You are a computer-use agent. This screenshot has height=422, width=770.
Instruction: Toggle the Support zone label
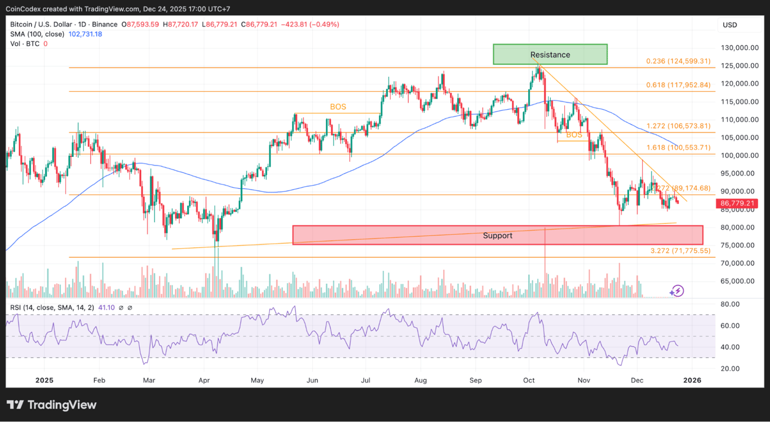497,235
